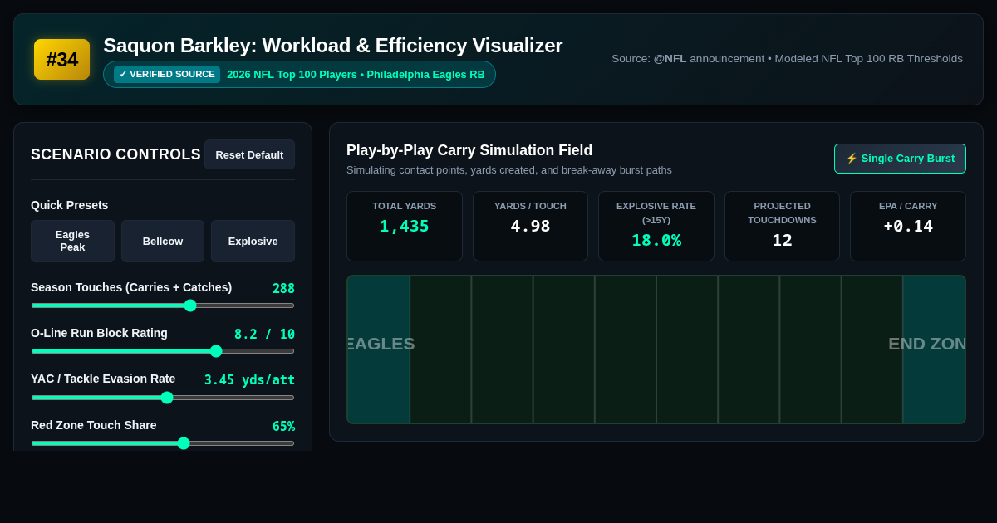This screenshot has width=997, height=523.
Task: Click the Explosive Rate stat card
Action: tap(656, 226)
